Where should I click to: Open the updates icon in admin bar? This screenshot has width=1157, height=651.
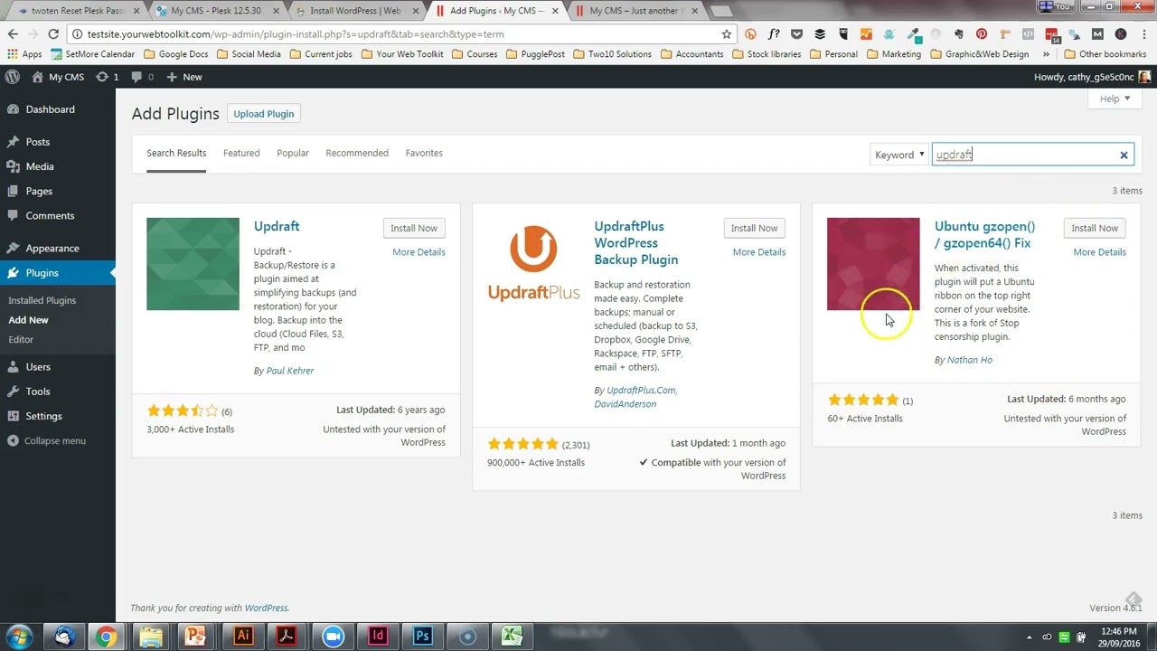[x=106, y=77]
